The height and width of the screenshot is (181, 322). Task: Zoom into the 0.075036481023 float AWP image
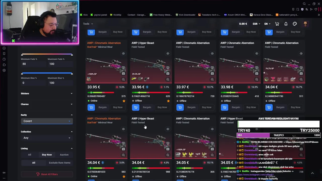click(x=123, y=155)
